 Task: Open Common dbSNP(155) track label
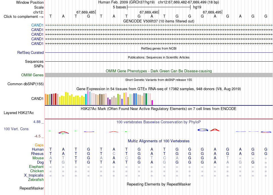pos(26,84)
